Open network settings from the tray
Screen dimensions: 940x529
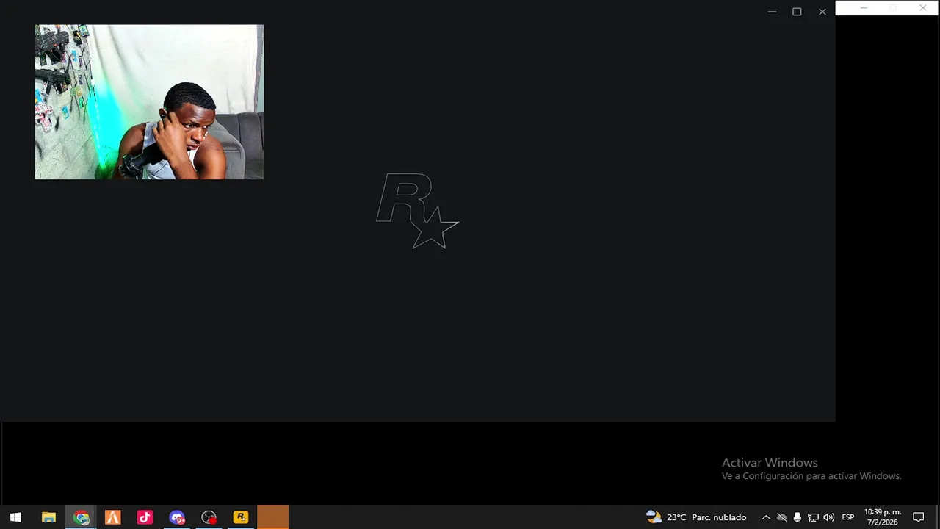813,517
